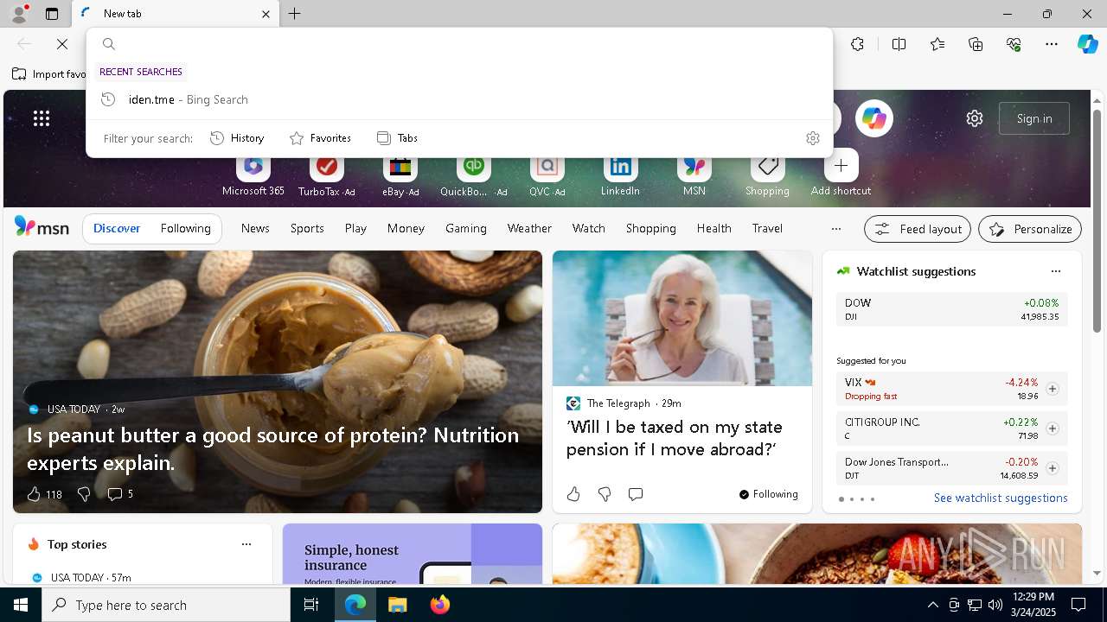Filter search by Favorites
This screenshot has width=1107, height=622.
pos(320,138)
